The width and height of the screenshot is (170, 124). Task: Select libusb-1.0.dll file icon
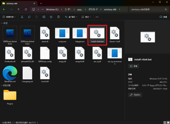coord(115,33)
